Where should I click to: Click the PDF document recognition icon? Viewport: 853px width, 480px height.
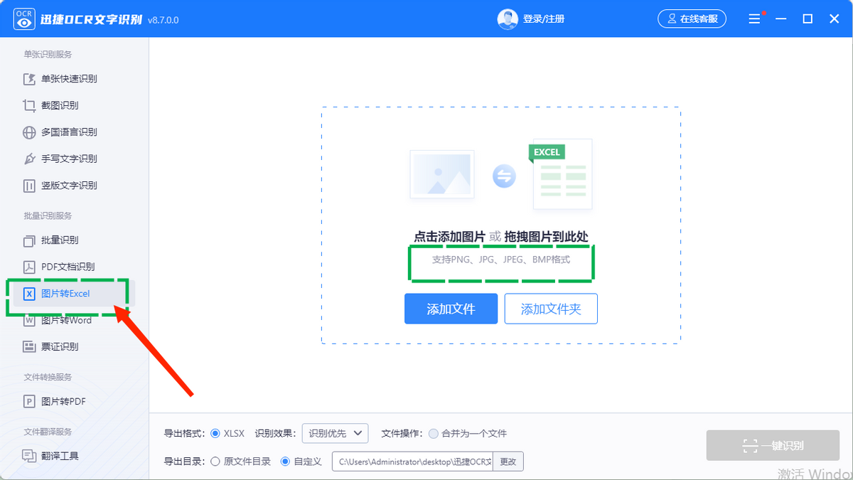point(29,267)
